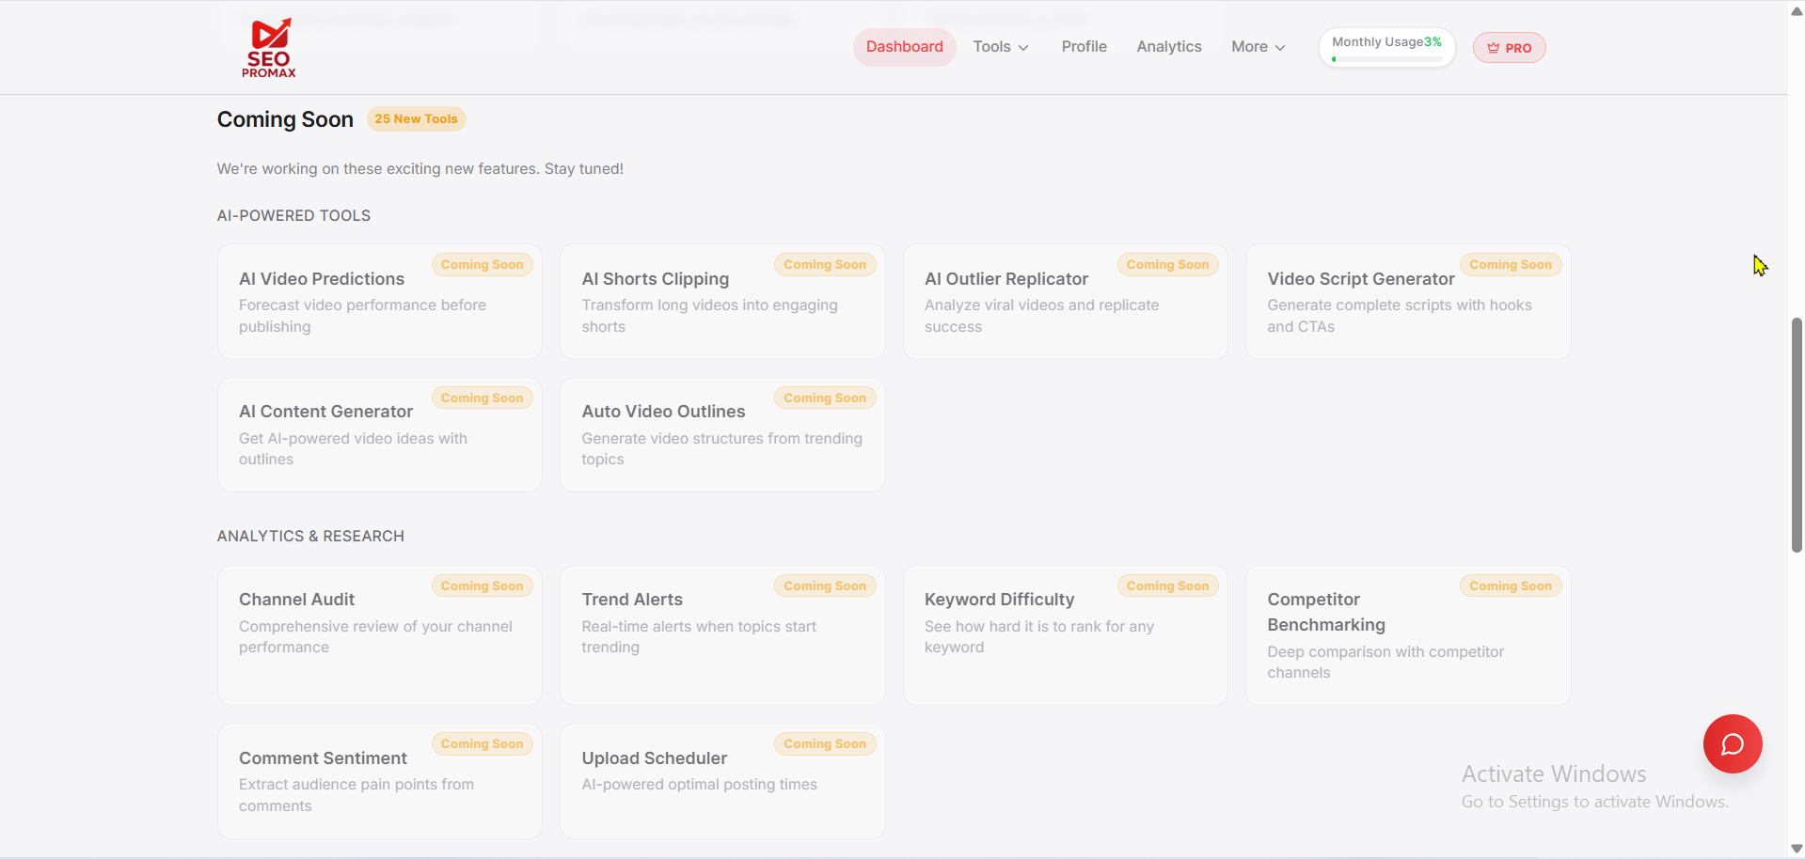Viewport: 1805px width, 859px height.
Task: Click the Tools dropdown chevron
Action: click(1022, 47)
